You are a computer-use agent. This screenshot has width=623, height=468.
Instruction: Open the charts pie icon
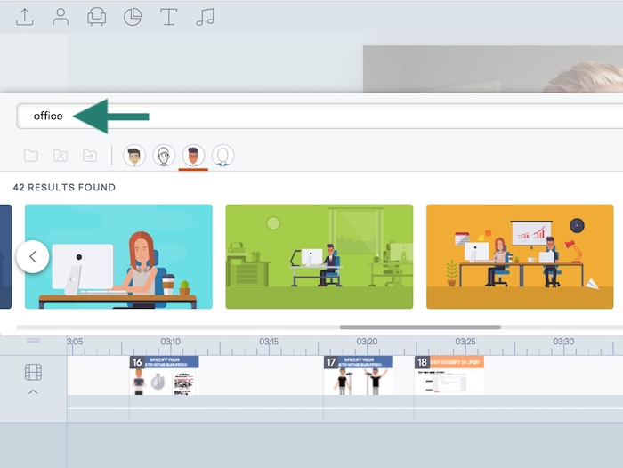tap(133, 17)
